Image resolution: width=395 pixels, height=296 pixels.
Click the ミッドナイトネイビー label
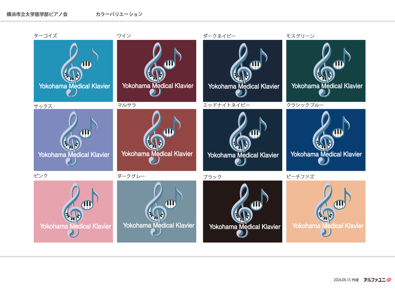tap(227, 105)
